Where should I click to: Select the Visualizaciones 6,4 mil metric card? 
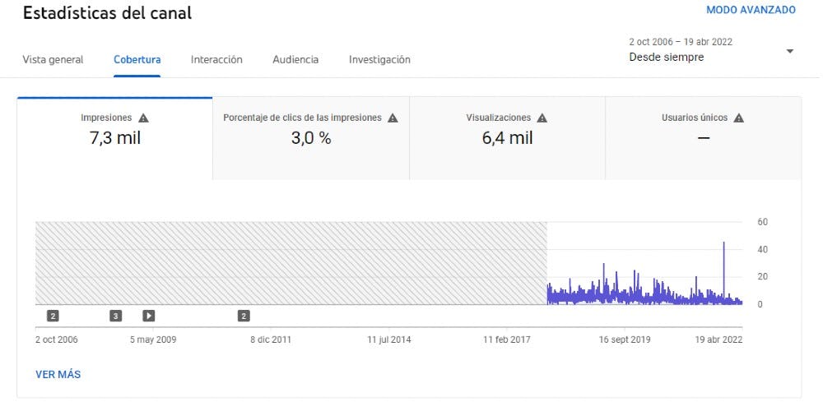[507, 137]
